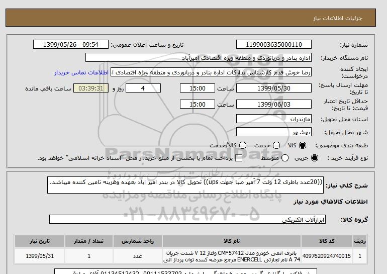Click the announcement date field 1399/05/26 - 09:54
Image resolution: width=387 pixels, height=274 pixels.
71,44
